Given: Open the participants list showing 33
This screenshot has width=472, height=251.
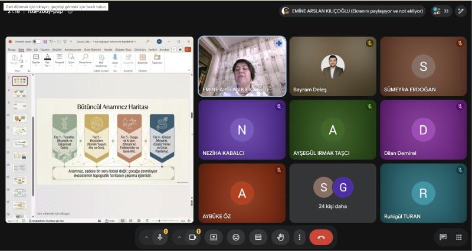Looking at the screenshot, I should pyautogui.click(x=441, y=11).
